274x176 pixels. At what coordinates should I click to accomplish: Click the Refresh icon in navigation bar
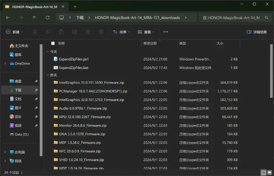click(x=47, y=17)
